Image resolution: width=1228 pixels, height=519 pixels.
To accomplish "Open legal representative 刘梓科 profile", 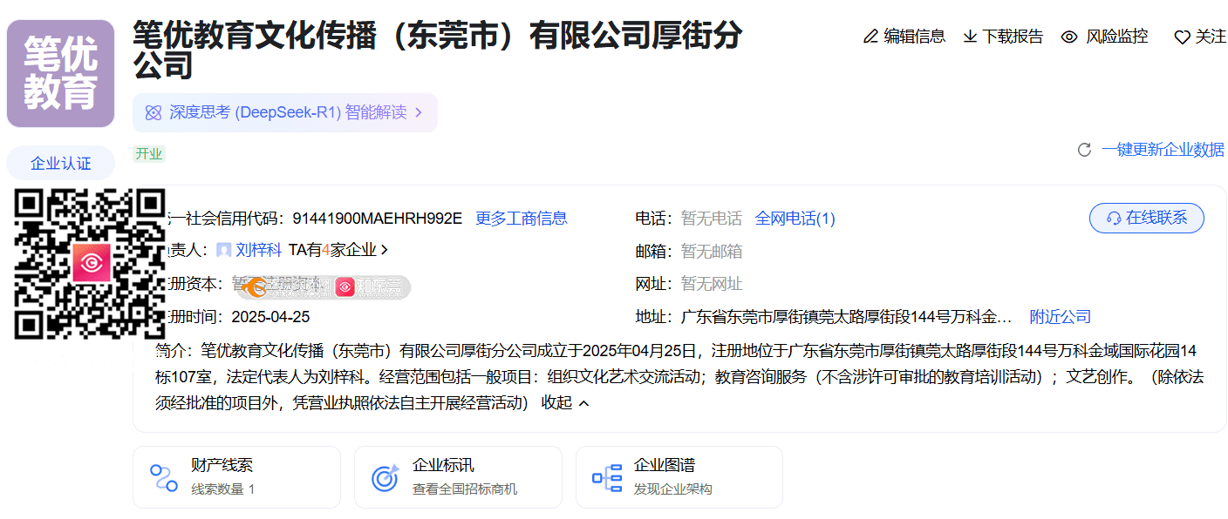I will (x=258, y=251).
